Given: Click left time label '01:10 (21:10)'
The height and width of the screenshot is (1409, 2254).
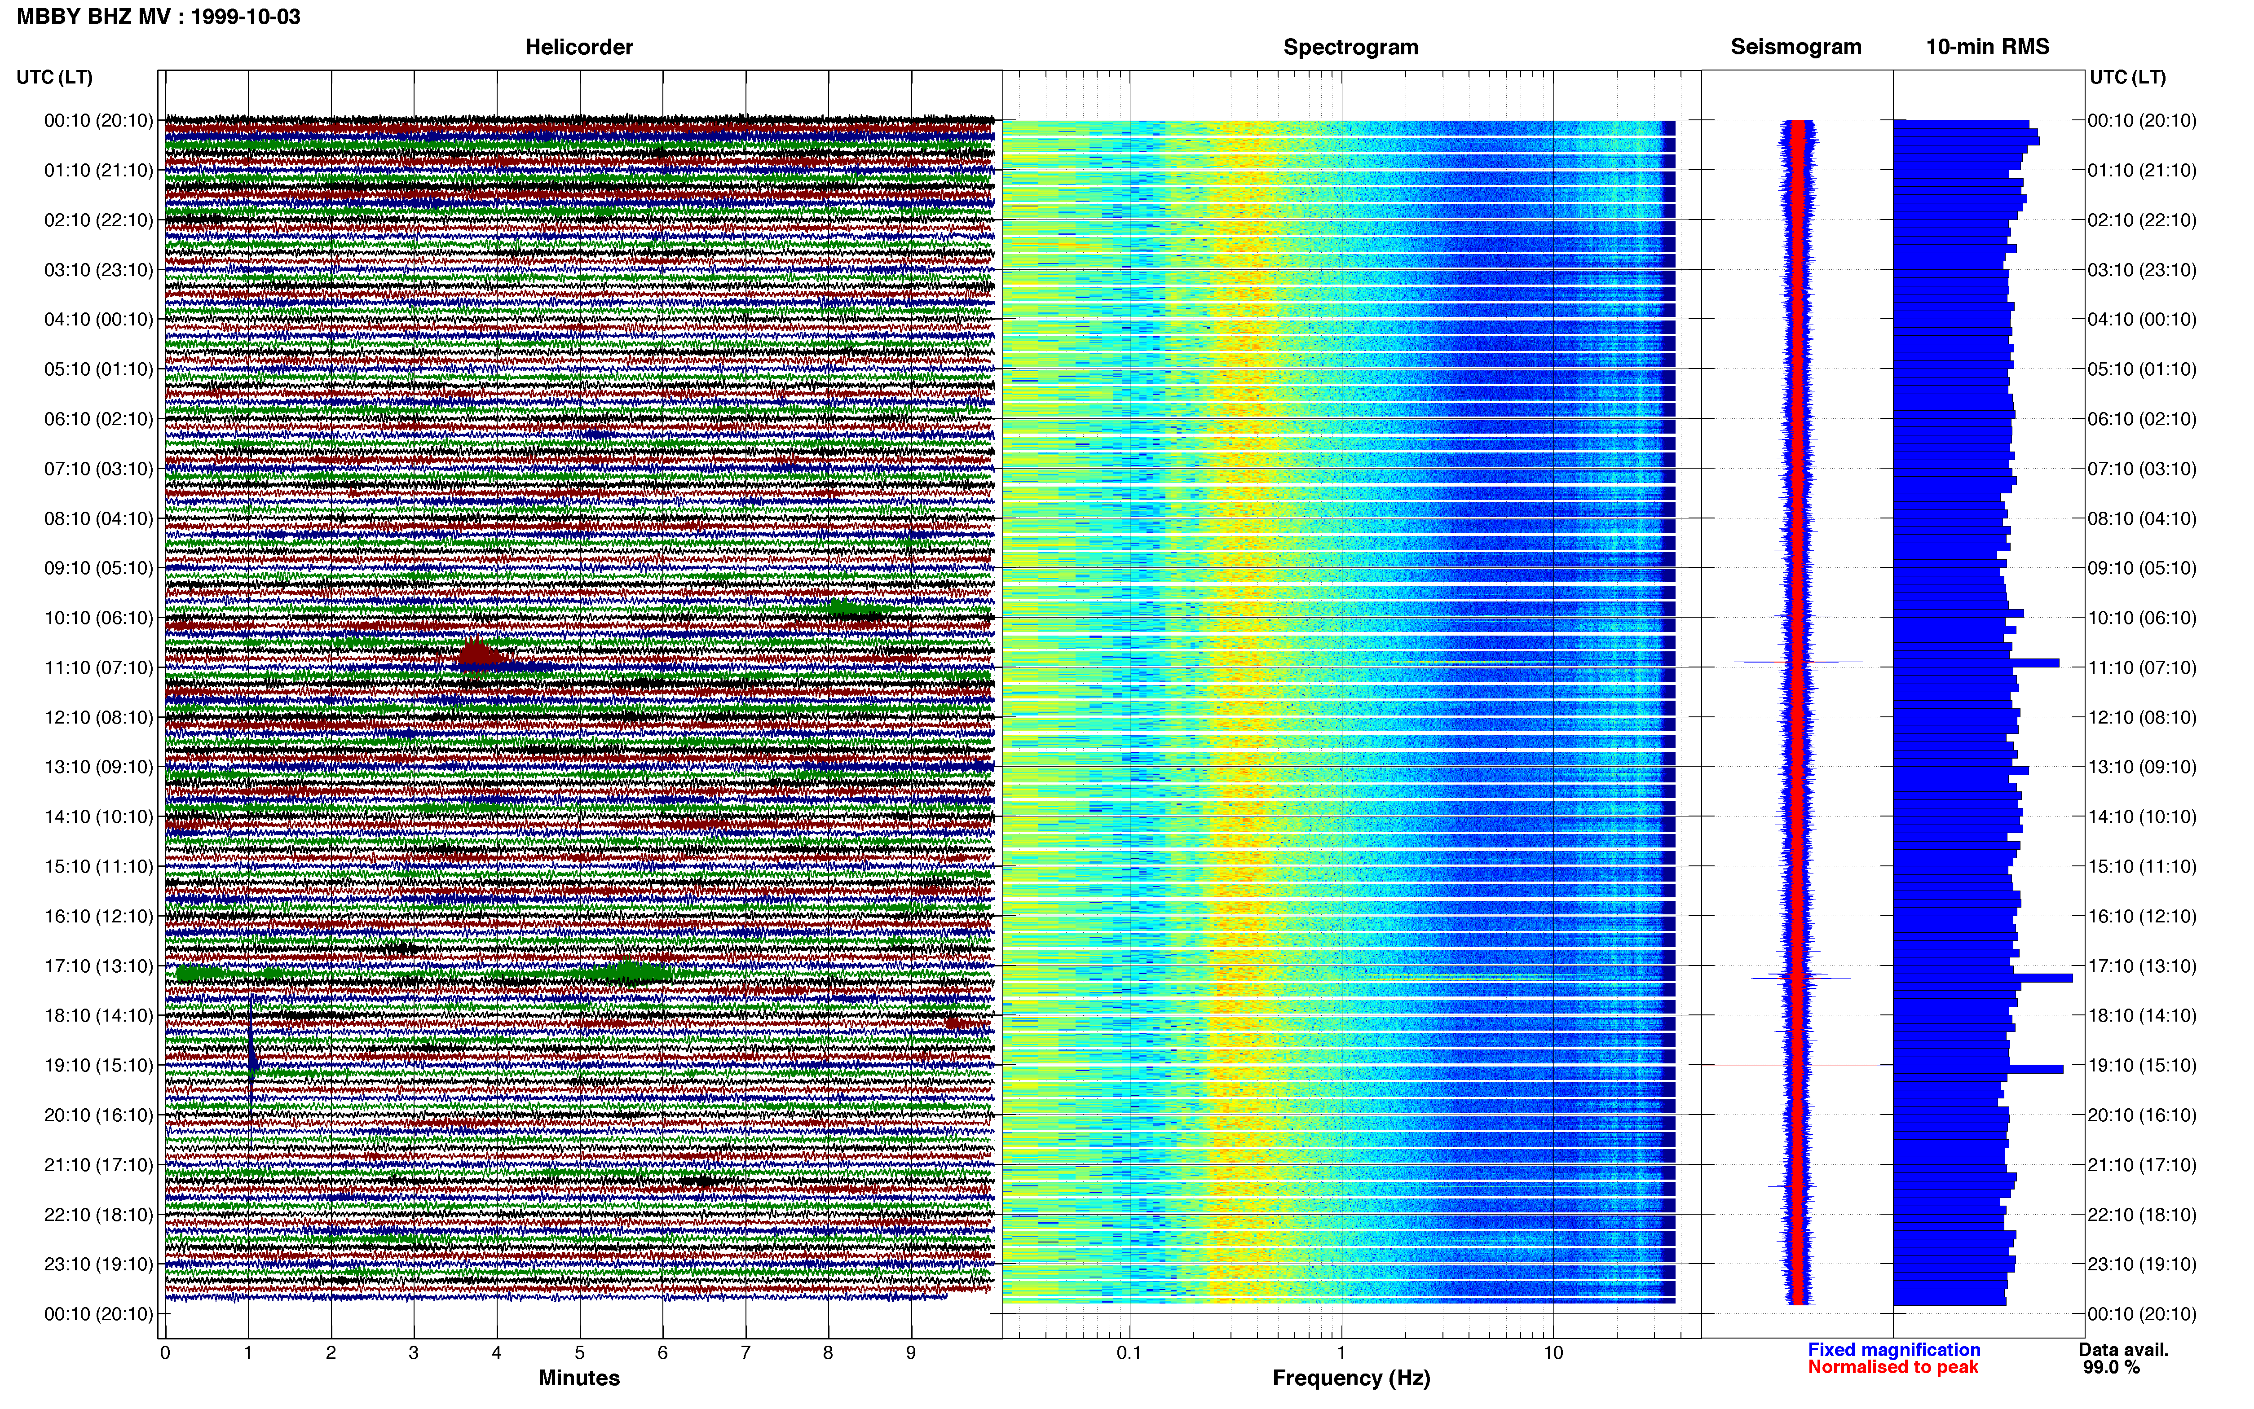Looking at the screenshot, I should pyautogui.click(x=99, y=171).
